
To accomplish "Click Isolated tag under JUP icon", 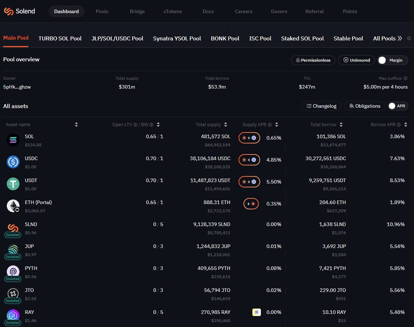I will [x=13, y=257].
